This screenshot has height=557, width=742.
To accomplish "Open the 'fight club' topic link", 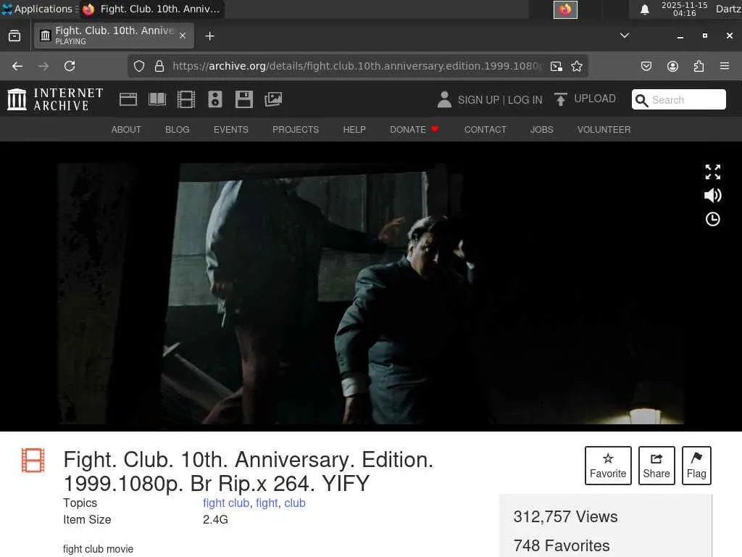I will click(226, 503).
